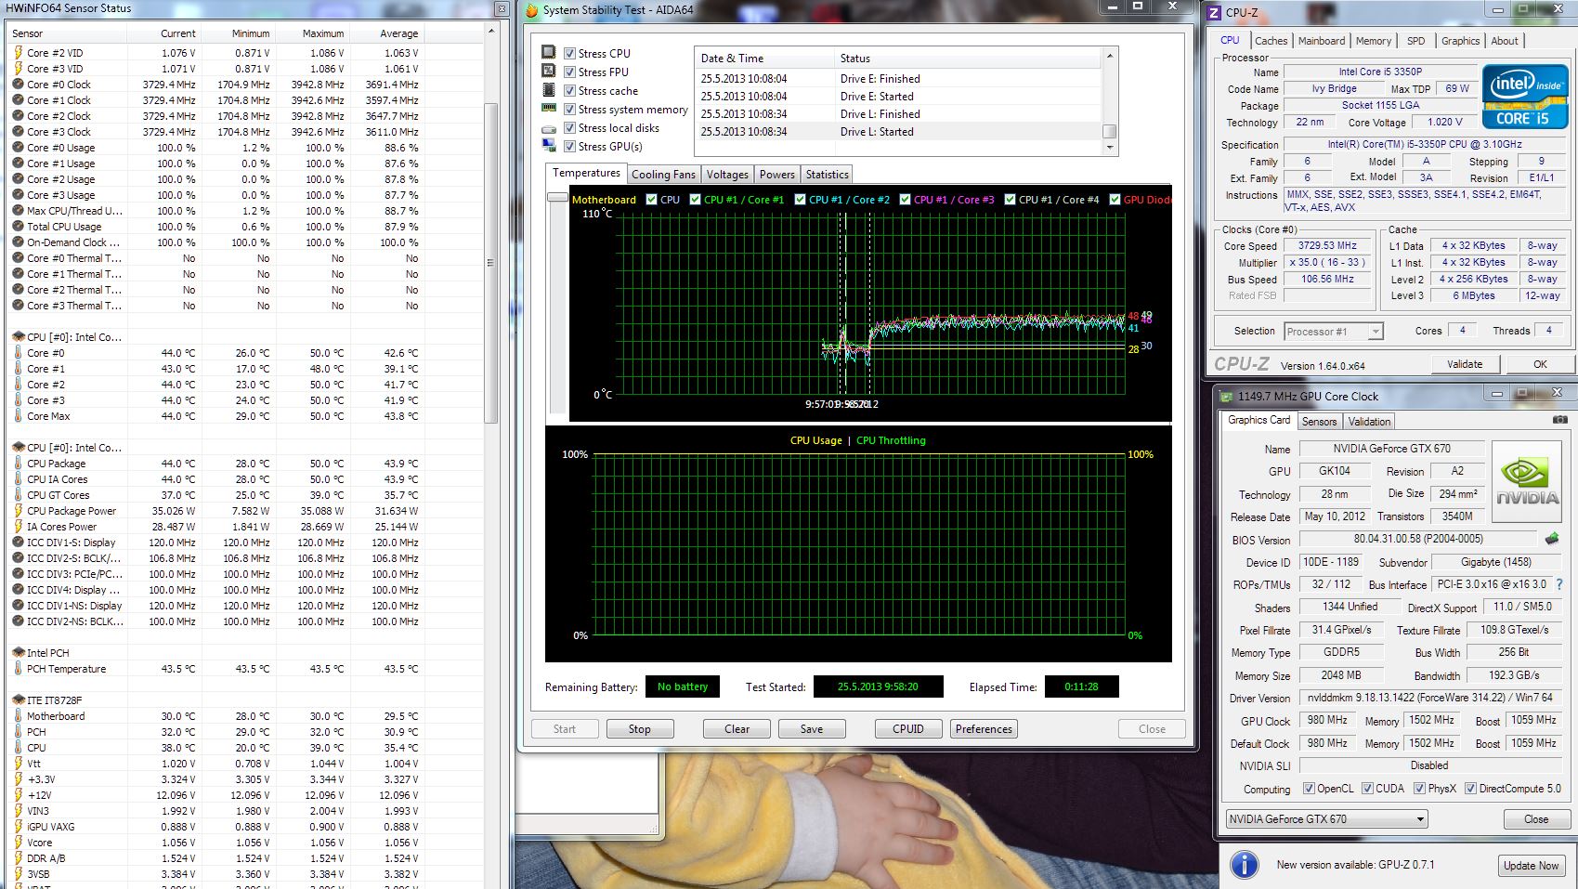Click the Bus Interface question mark icon
Screen dimensions: 1578x889
[1559, 584]
